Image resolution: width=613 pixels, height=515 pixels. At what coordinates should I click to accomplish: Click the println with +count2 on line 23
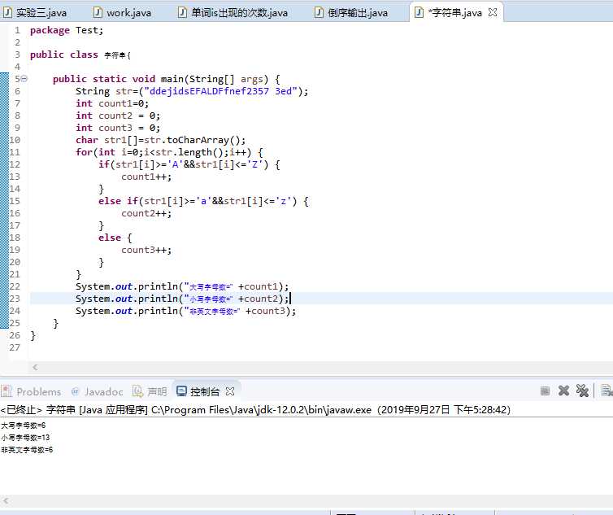[182, 299]
